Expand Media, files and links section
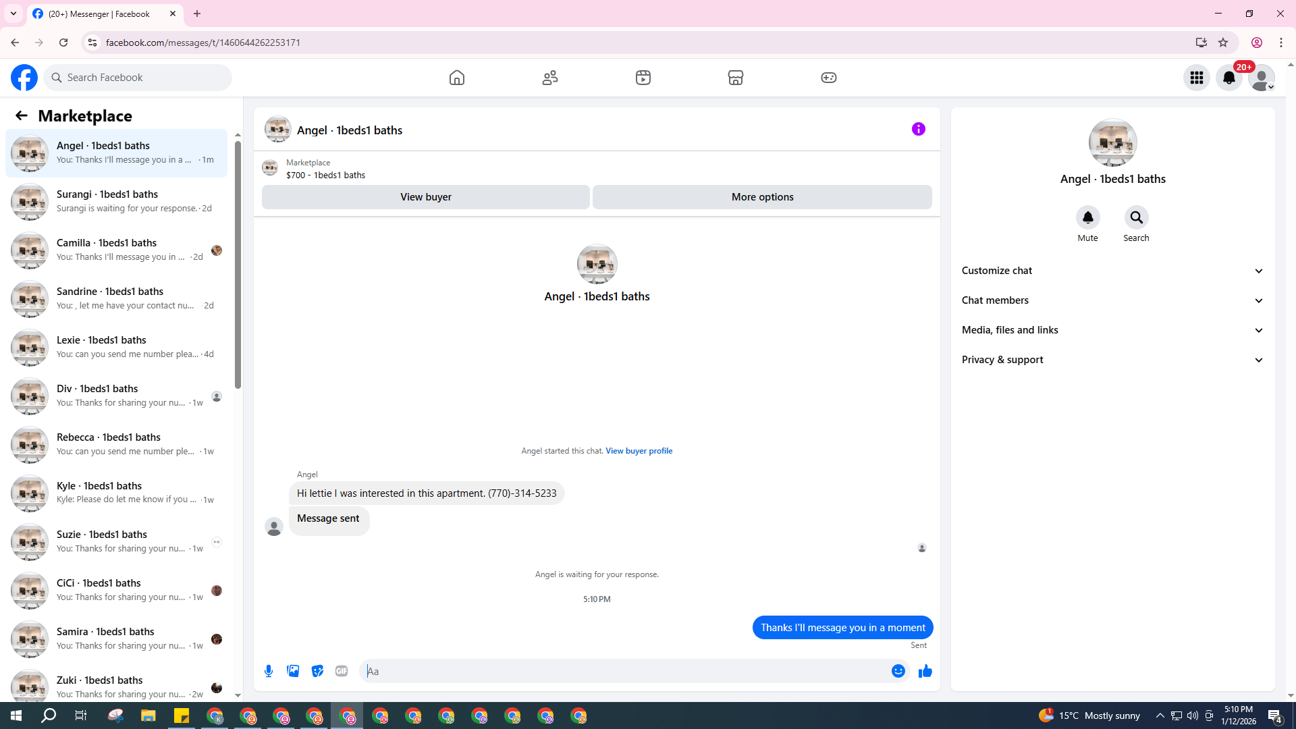Screen dimensions: 1296x729 pos(1112,330)
